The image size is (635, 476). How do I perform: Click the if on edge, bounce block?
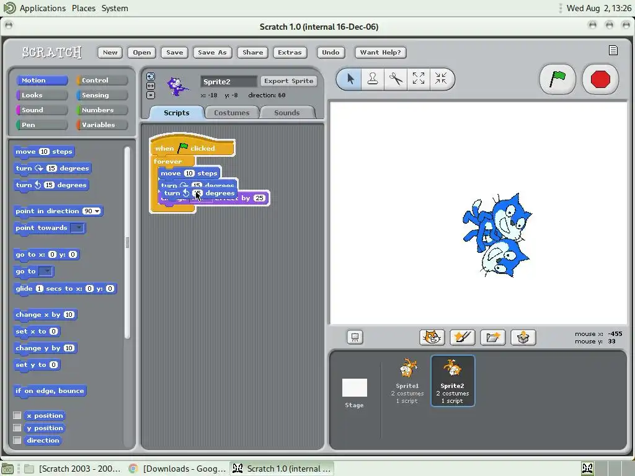[50, 390]
